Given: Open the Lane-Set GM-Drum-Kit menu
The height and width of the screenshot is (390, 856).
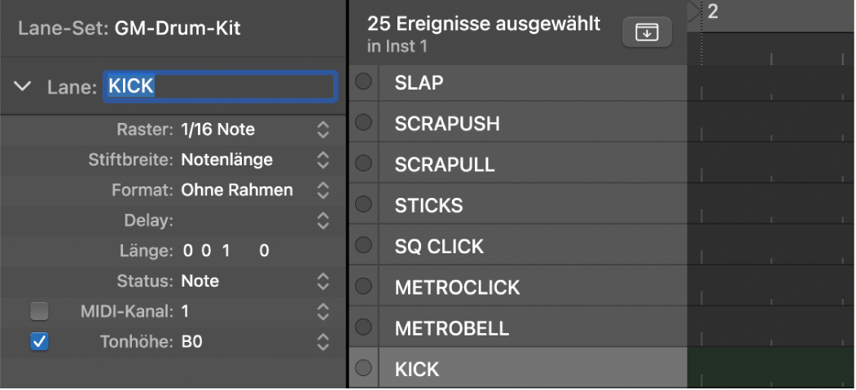Looking at the screenshot, I should click(177, 29).
